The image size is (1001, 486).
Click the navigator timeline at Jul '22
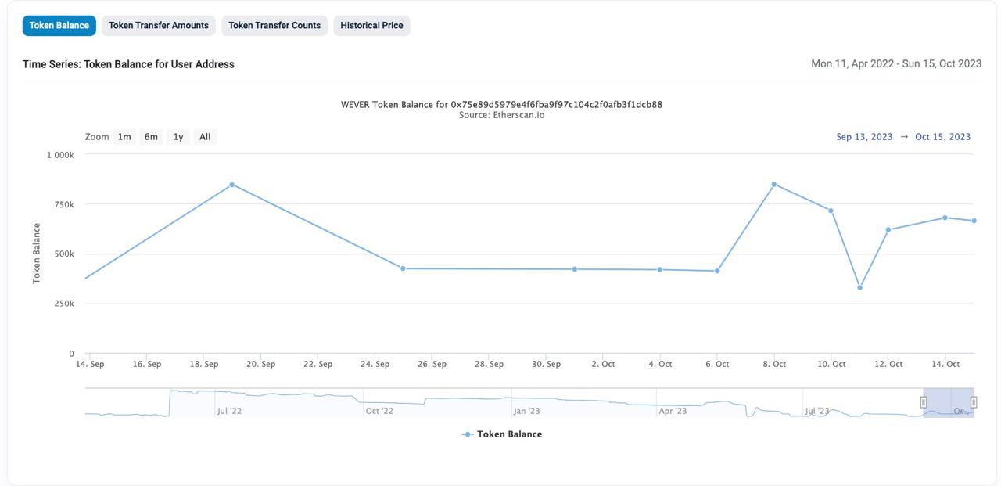pos(229,411)
